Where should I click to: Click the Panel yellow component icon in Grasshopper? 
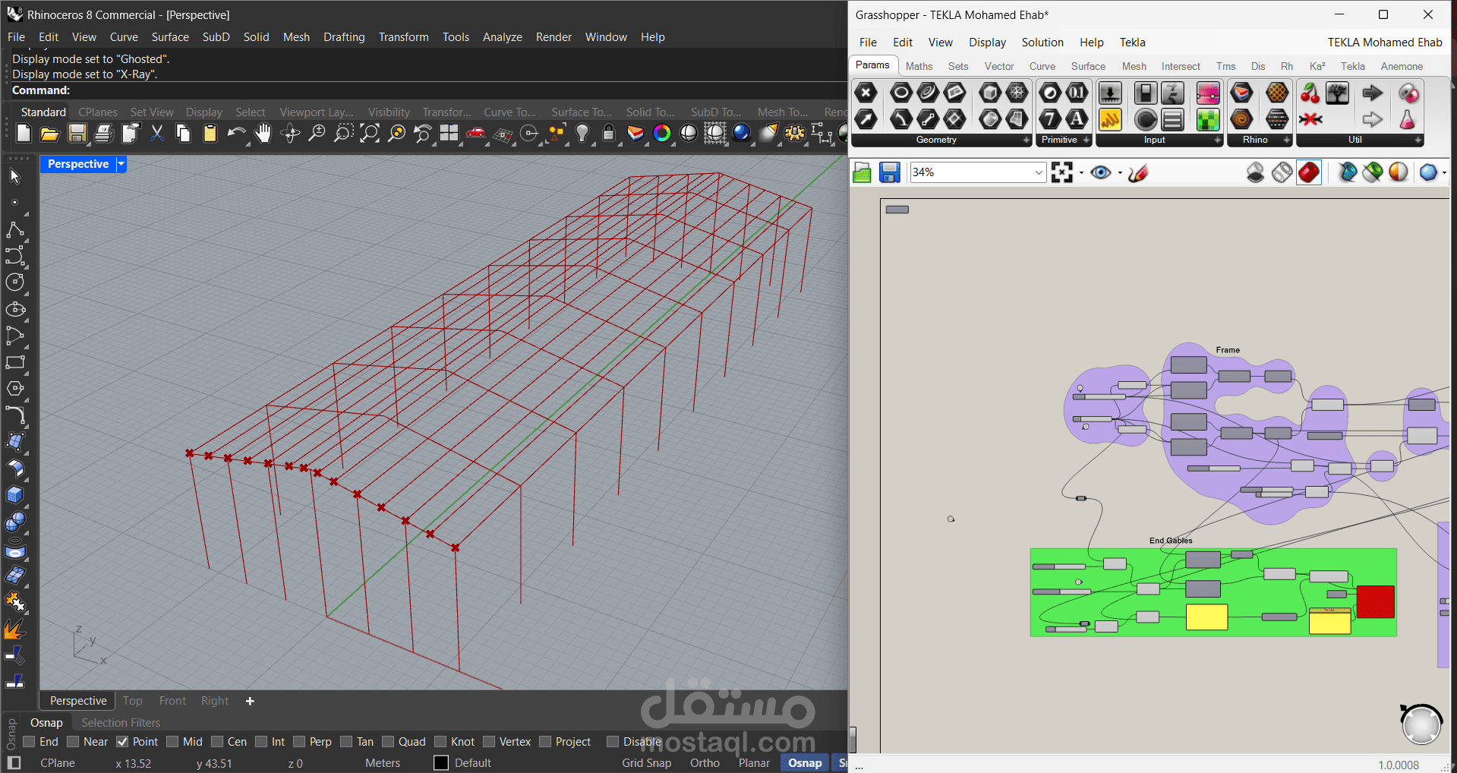click(x=1110, y=119)
